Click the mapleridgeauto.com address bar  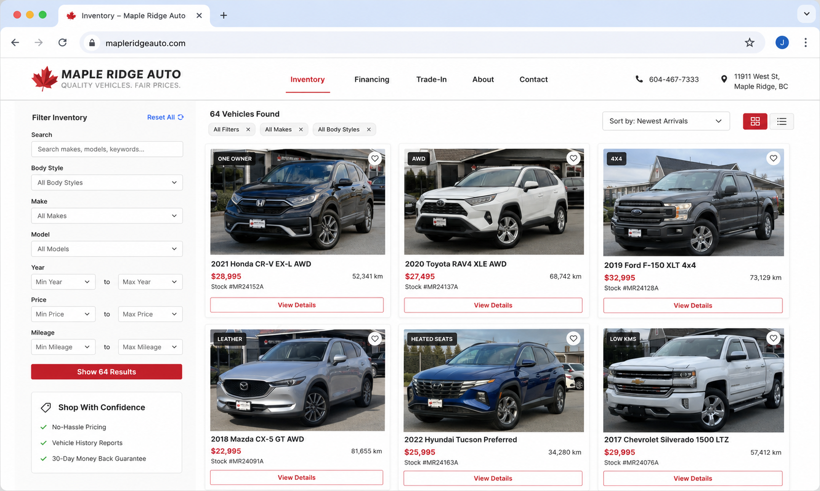coord(422,43)
